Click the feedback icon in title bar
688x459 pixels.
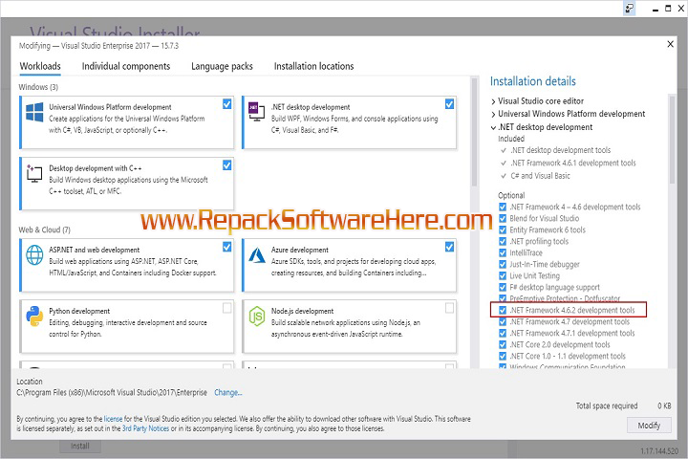[x=629, y=9]
